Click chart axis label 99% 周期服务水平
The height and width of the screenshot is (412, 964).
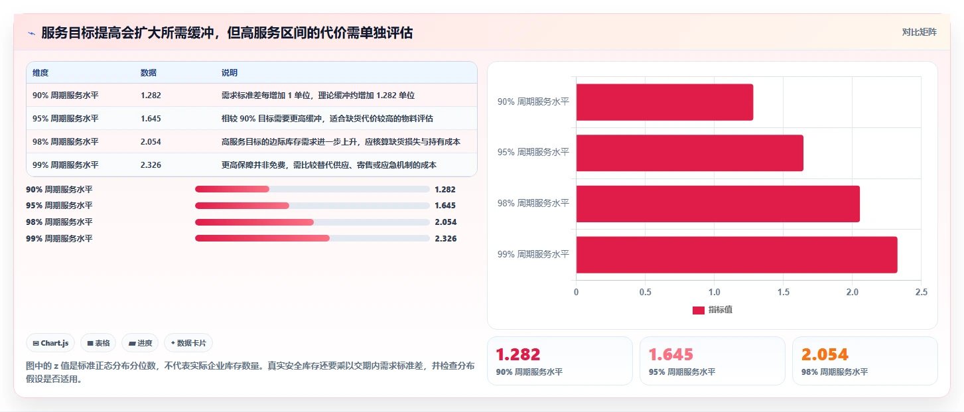tap(533, 254)
